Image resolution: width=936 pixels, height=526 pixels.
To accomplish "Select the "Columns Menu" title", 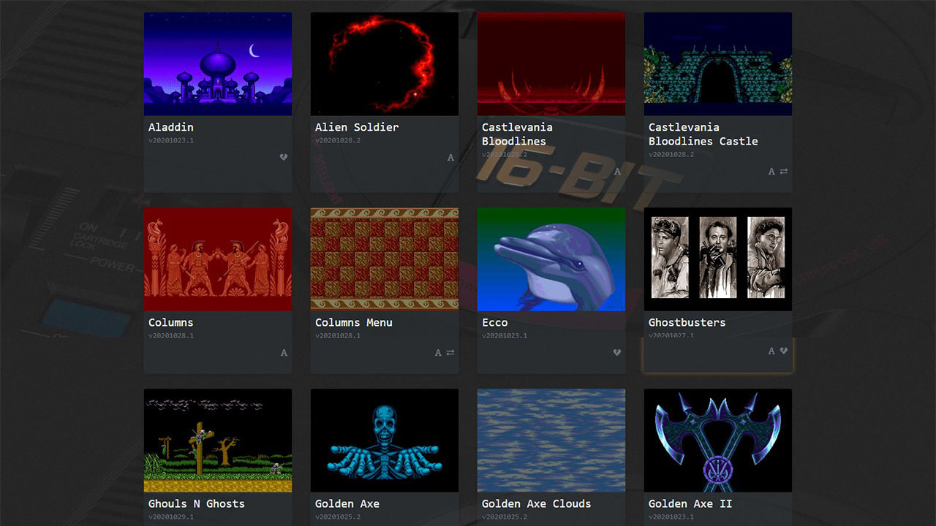I will pyautogui.click(x=354, y=322).
